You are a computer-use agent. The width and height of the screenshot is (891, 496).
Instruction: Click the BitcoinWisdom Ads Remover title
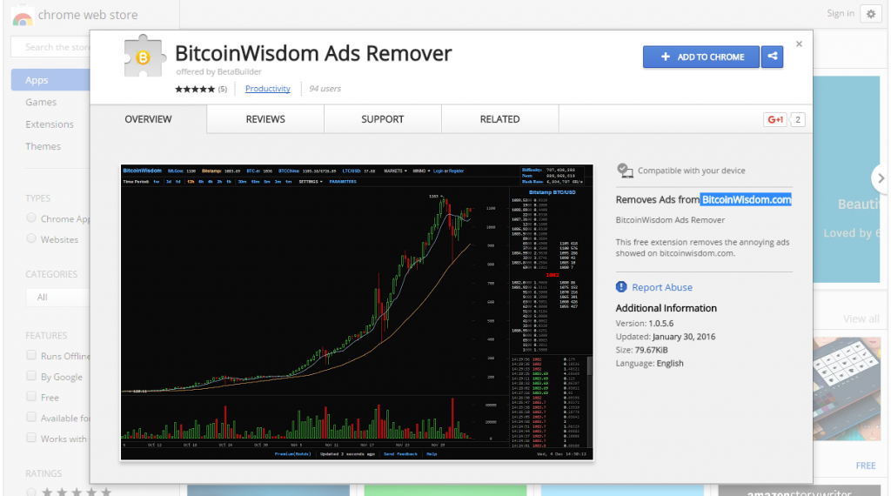(313, 53)
